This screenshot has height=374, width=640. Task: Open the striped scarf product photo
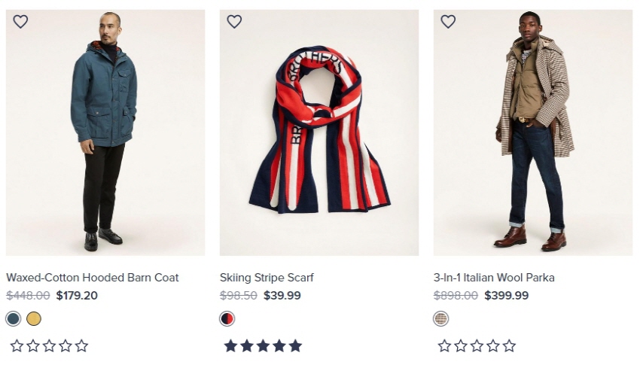tap(319, 132)
